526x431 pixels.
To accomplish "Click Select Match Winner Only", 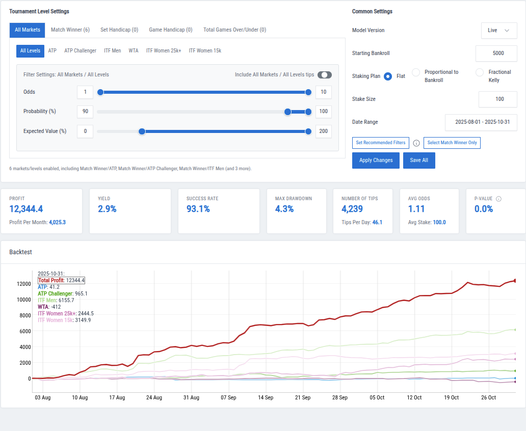I will [x=452, y=143].
